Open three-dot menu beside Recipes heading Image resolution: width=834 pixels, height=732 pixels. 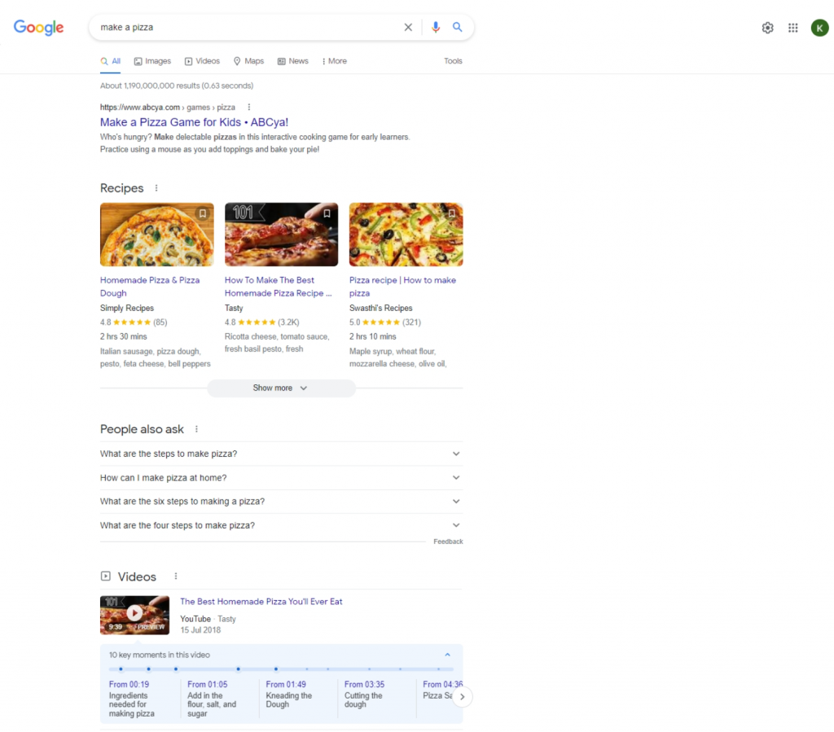(156, 188)
